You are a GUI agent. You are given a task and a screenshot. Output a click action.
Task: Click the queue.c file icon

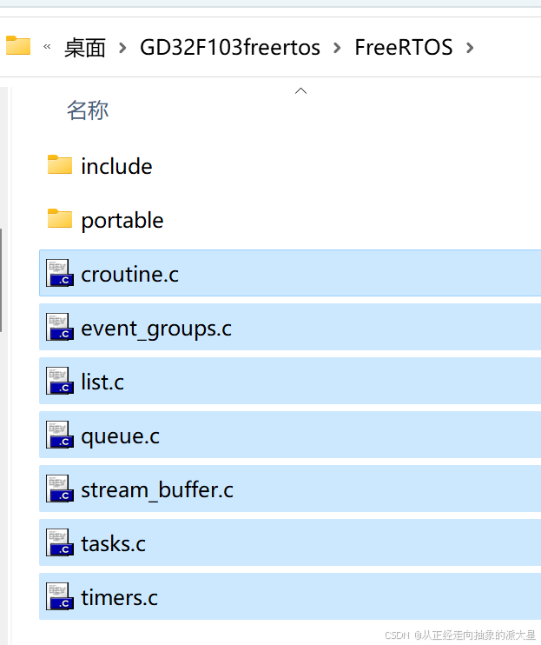pyautogui.click(x=60, y=435)
